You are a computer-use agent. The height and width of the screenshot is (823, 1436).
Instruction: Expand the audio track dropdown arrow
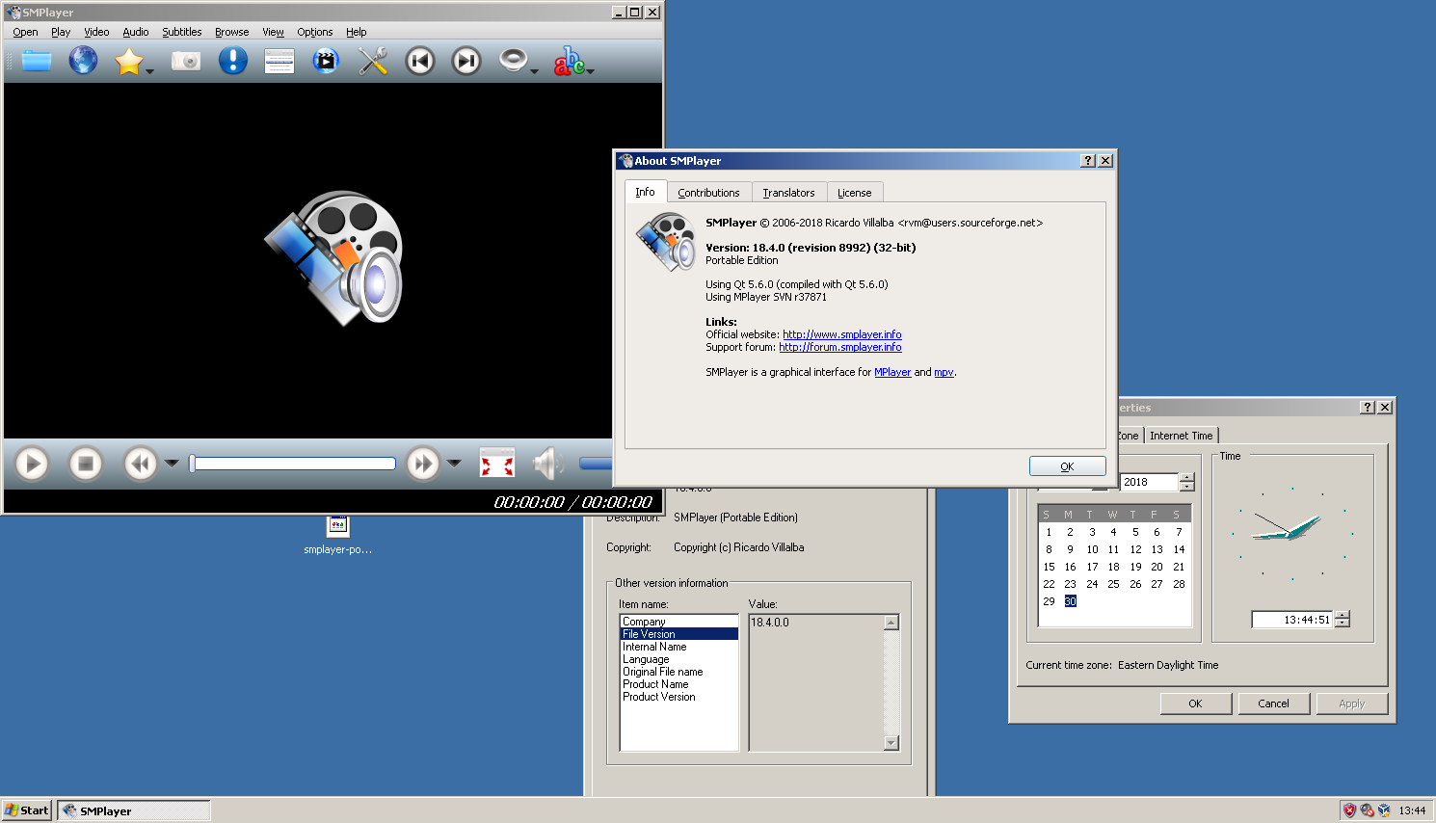pos(534,71)
